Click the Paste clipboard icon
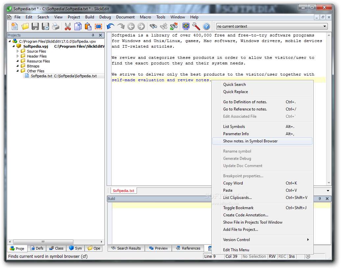This screenshot has height=269, width=341. [x=88, y=26]
